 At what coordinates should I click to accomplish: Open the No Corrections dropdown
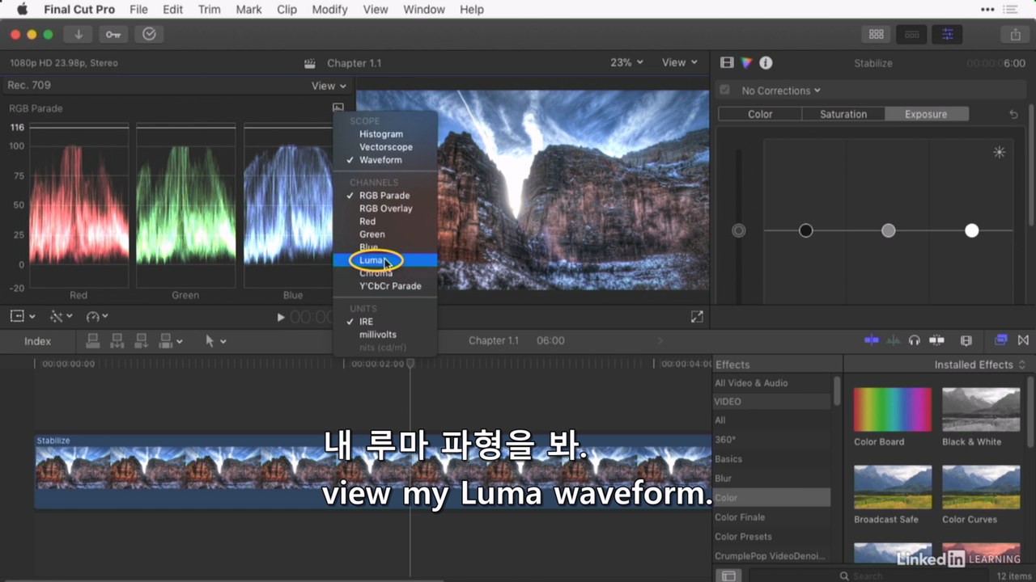point(781,91)
